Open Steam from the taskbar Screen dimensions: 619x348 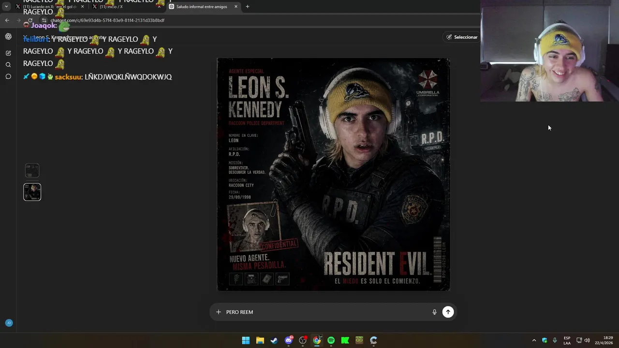coord(274,340)
